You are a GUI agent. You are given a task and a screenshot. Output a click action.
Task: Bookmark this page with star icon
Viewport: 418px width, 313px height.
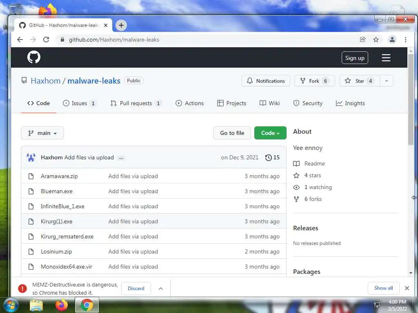(x=376, y=40)
